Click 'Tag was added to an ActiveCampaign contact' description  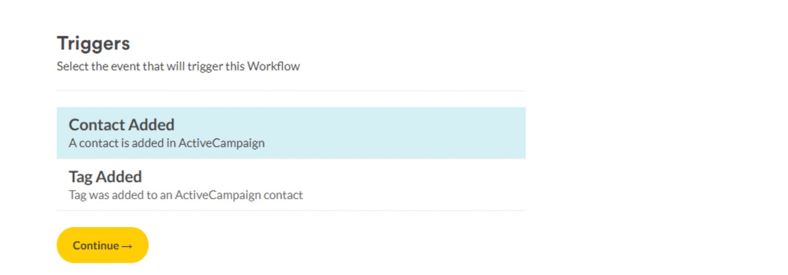click(186, 195)
